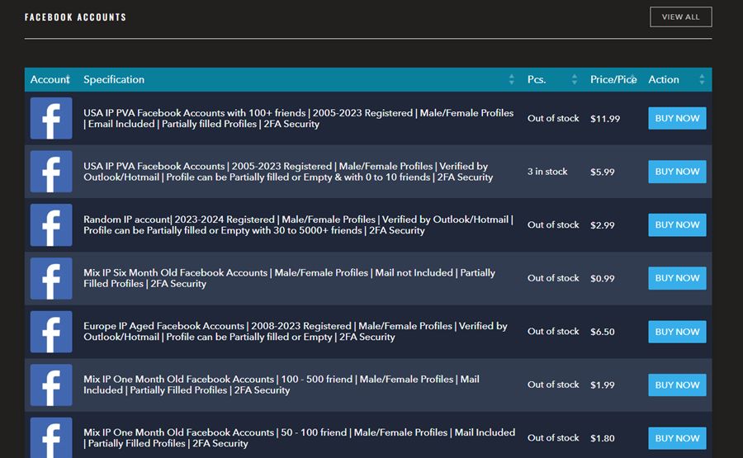The width and height of the screenshot is (743, 458).
Task: Click the $1.99 price cell
Action: [603, 385]
